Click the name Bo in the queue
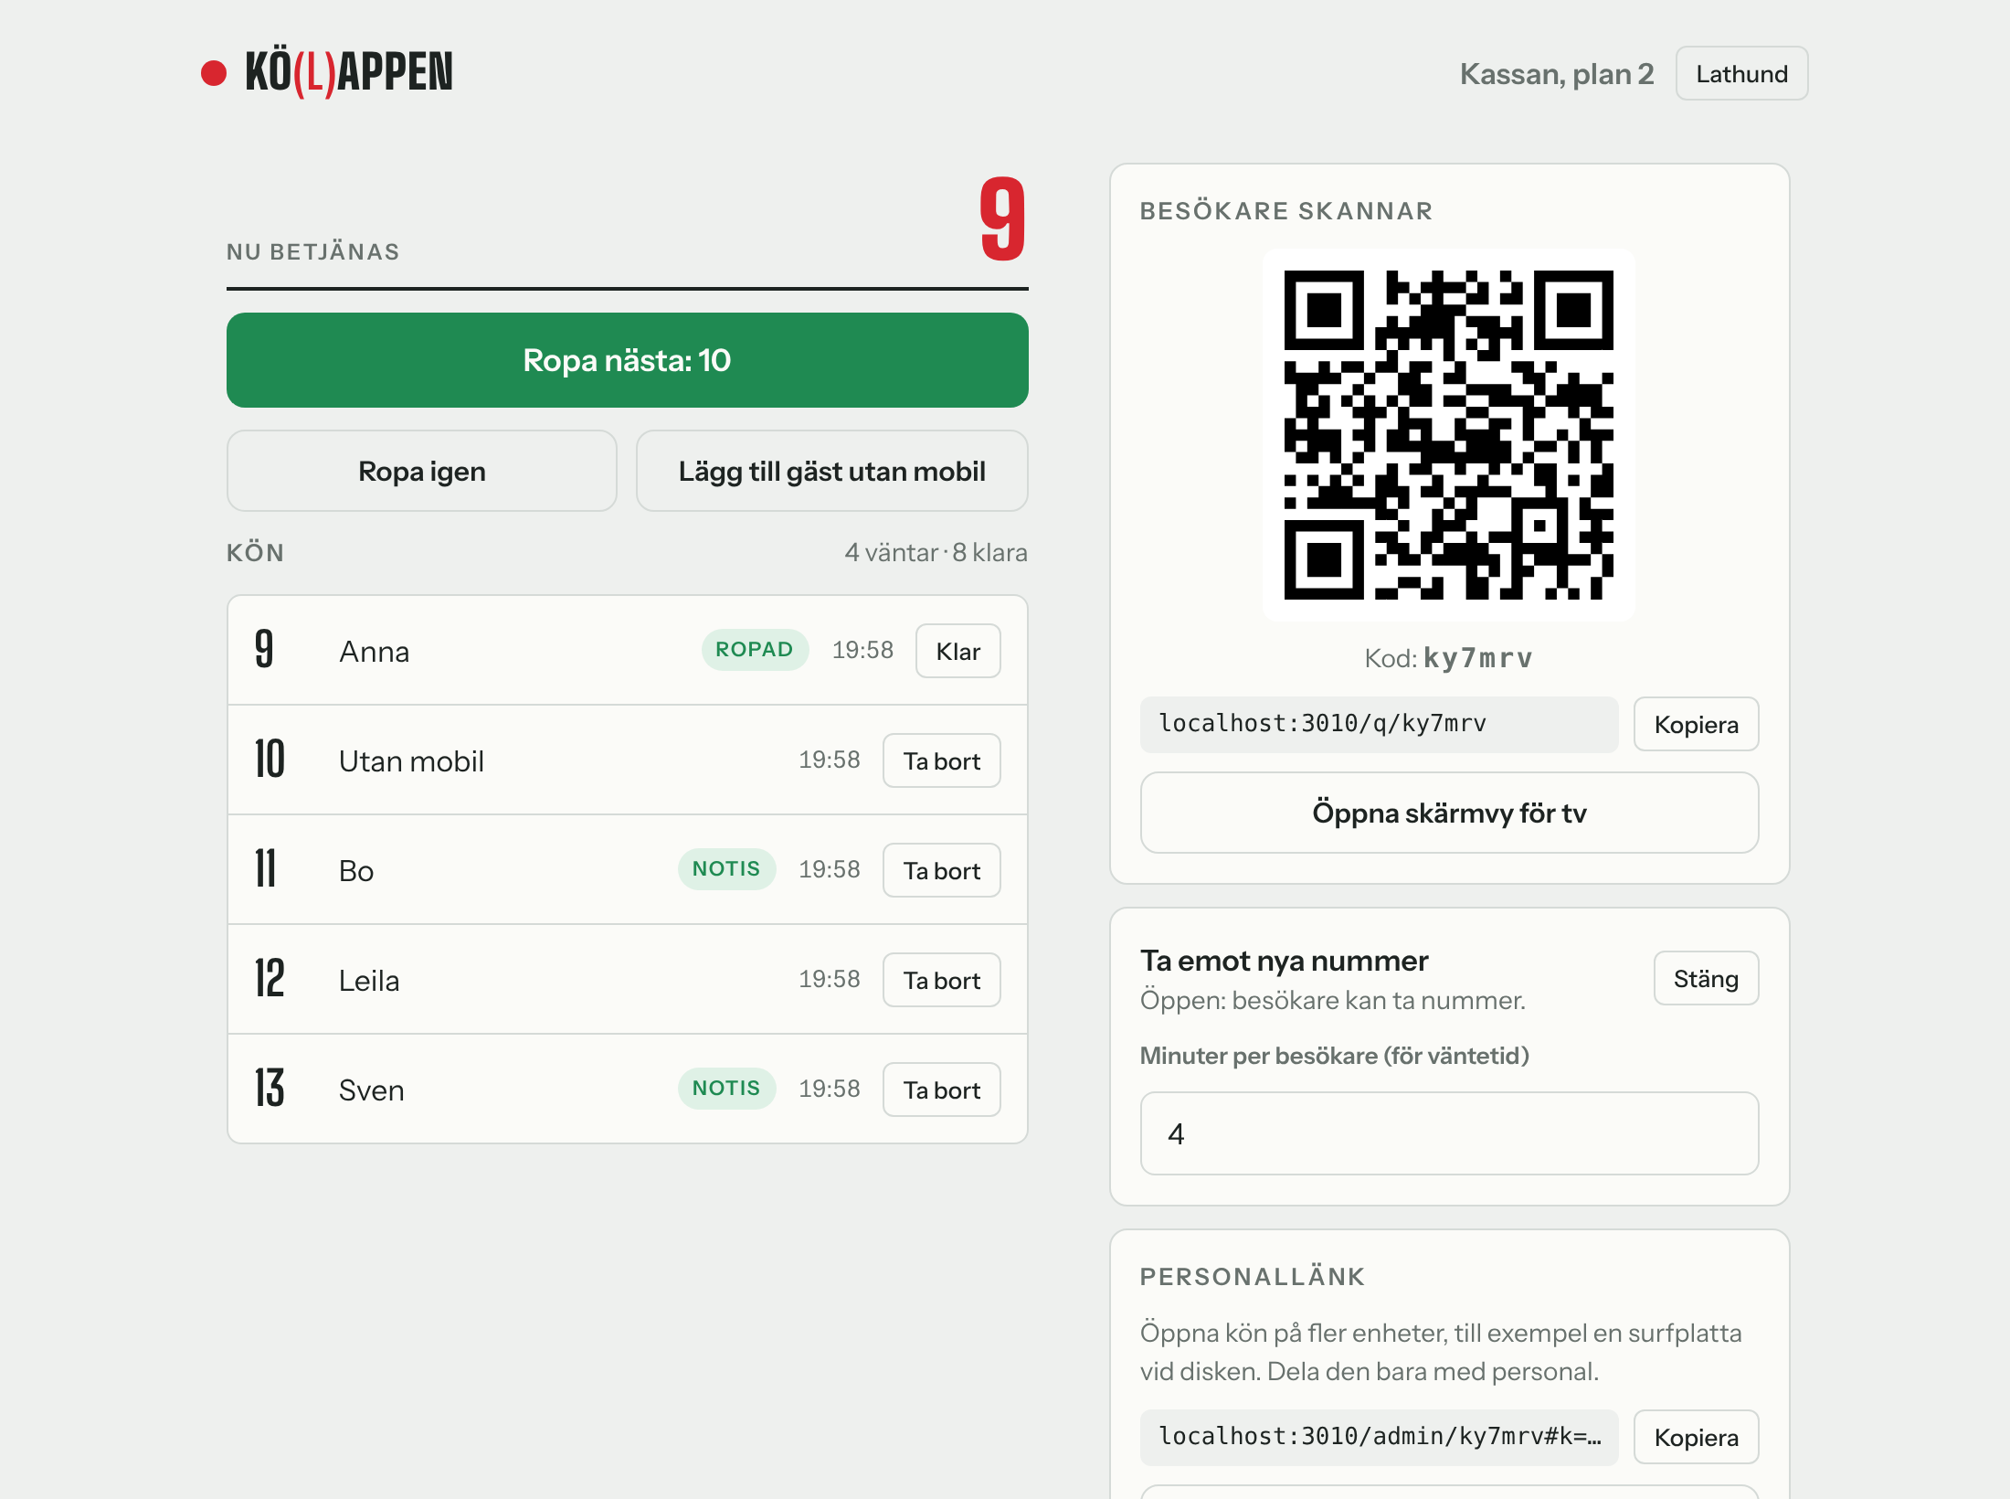The width and height of the screenshot is (2010, 1499). click(x=356, y=871)
